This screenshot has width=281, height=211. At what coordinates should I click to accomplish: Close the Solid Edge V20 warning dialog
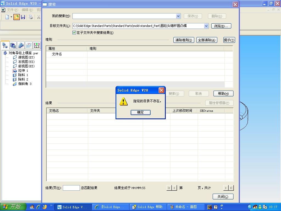pyautogui.click(x=161, y=90)
